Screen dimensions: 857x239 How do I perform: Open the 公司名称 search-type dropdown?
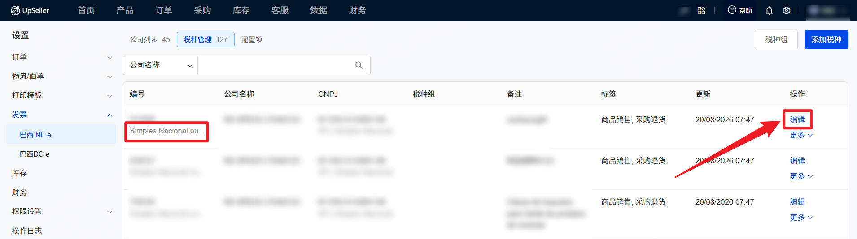pos(161,65)
